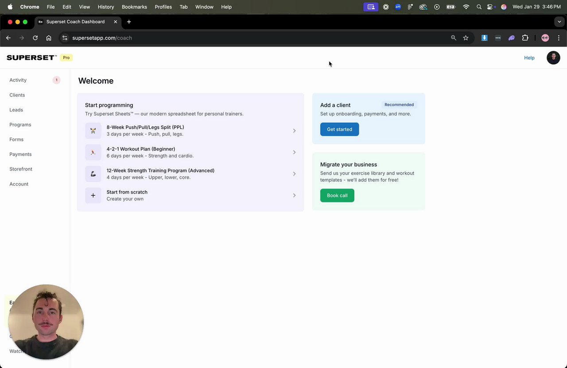The height and width of the screenshot is (368, 567).
Task: Click the dumbbell icon for the PPL program
Action: pos(93,131)
